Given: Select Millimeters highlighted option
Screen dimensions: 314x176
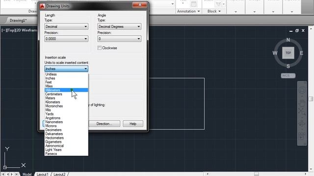Looking at the screenshot, I should pos(66,90).
